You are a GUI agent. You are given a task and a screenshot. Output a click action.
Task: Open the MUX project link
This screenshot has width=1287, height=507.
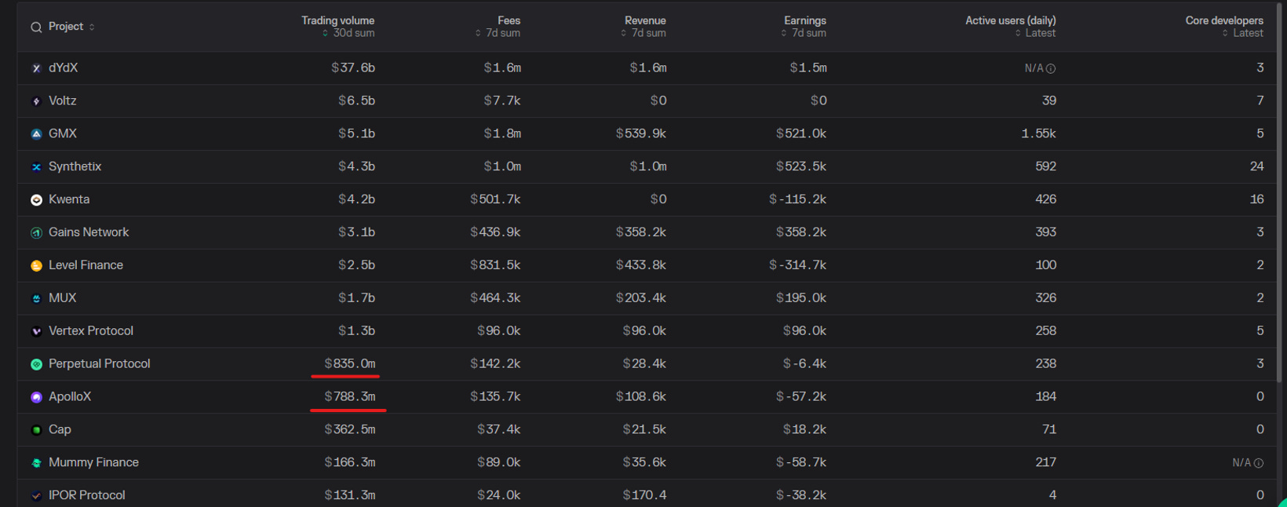tap(63, 299)
